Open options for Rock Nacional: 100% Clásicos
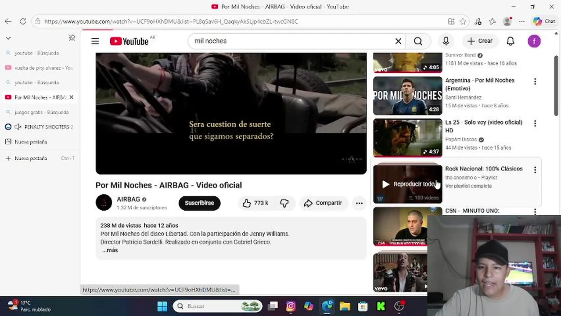 pyautogui.click(x=535, y=170)
